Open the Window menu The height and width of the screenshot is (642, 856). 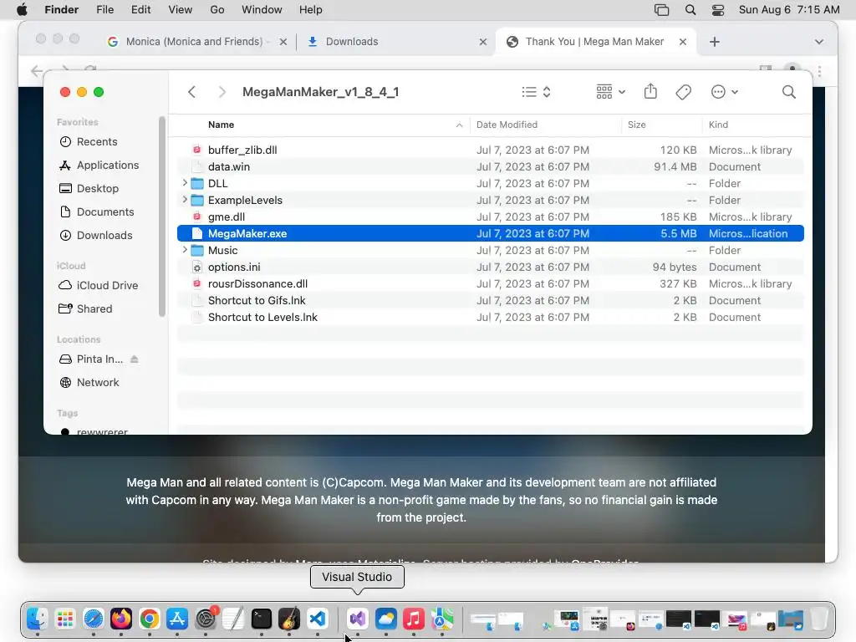[x=262, y=10]
